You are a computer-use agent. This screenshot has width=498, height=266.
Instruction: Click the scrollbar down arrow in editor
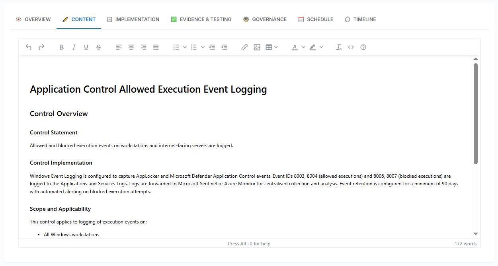(475, 234)
